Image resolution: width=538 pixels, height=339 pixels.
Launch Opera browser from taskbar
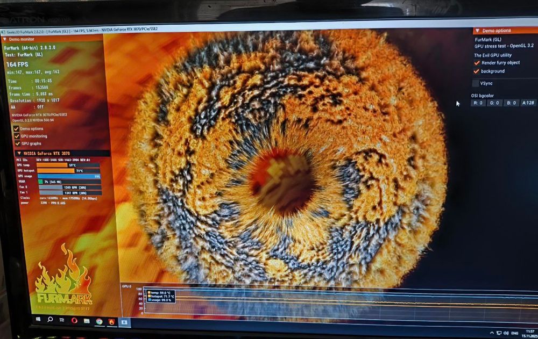(x=74, y=321)
